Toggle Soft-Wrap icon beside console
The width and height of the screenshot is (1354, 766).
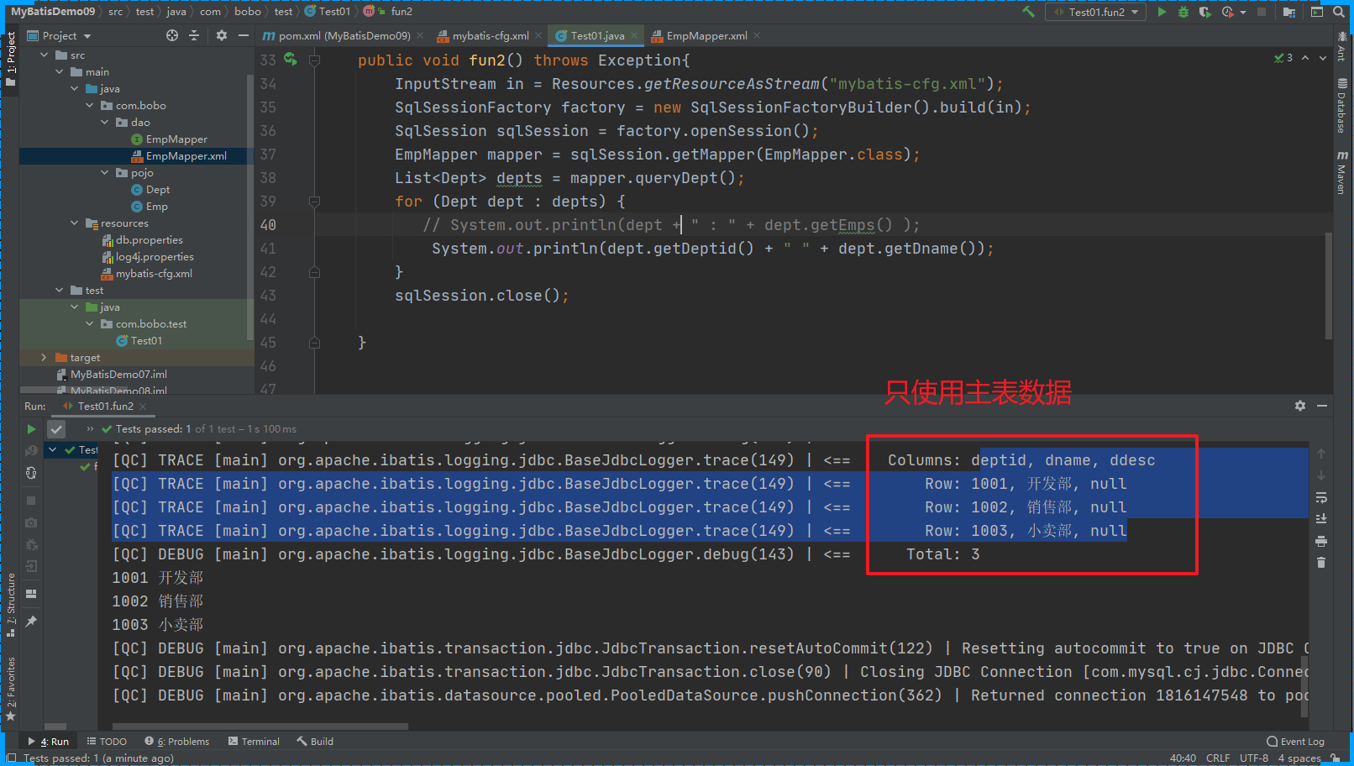point(1321,497)
